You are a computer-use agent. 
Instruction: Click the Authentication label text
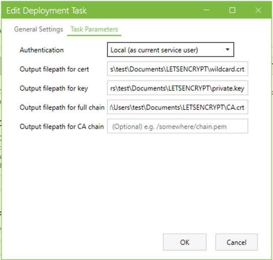[x=42, y=50]
